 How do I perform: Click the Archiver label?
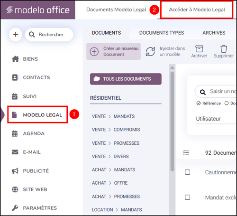tap(199, 56)
